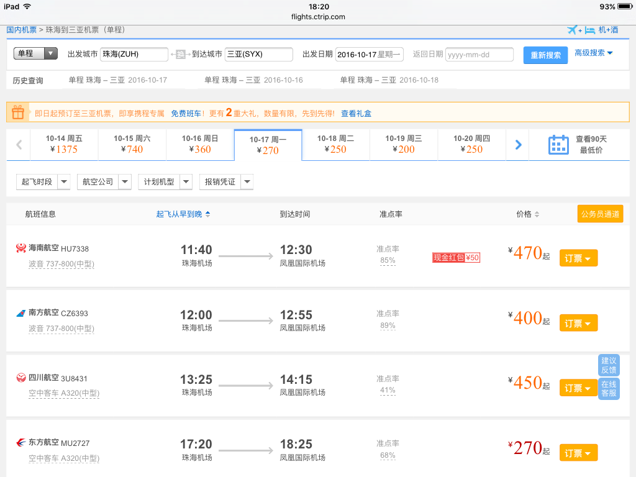Viewport: 636px width, 477px height.
Task: Click the 41% on-time rate value
Action: [388, 390]
